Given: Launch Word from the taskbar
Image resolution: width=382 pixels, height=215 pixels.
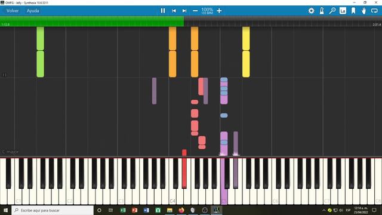Looking at the screenshot, I should point(146,210).
